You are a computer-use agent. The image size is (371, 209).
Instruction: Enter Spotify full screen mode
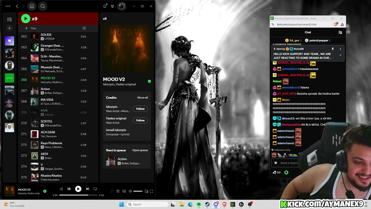pyautogui.click(x=151, y=191)
